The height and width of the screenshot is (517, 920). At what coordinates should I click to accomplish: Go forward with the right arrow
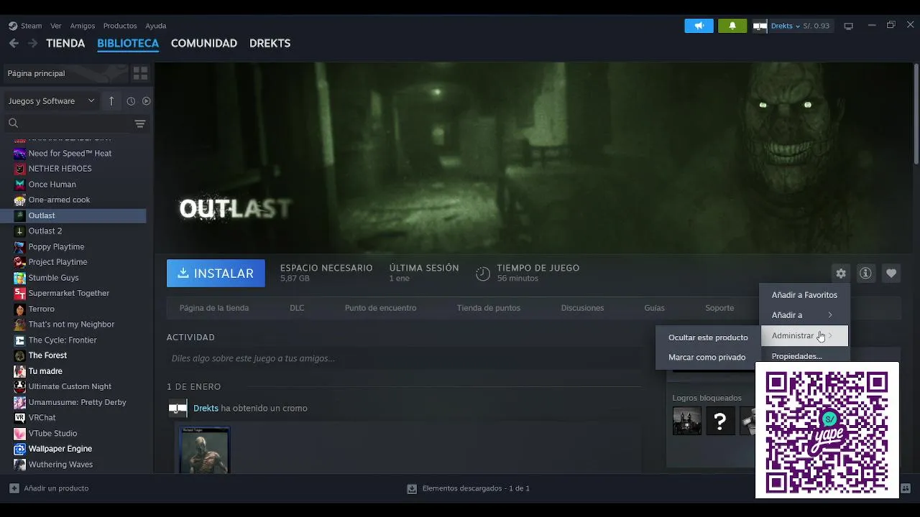point(32,43)
